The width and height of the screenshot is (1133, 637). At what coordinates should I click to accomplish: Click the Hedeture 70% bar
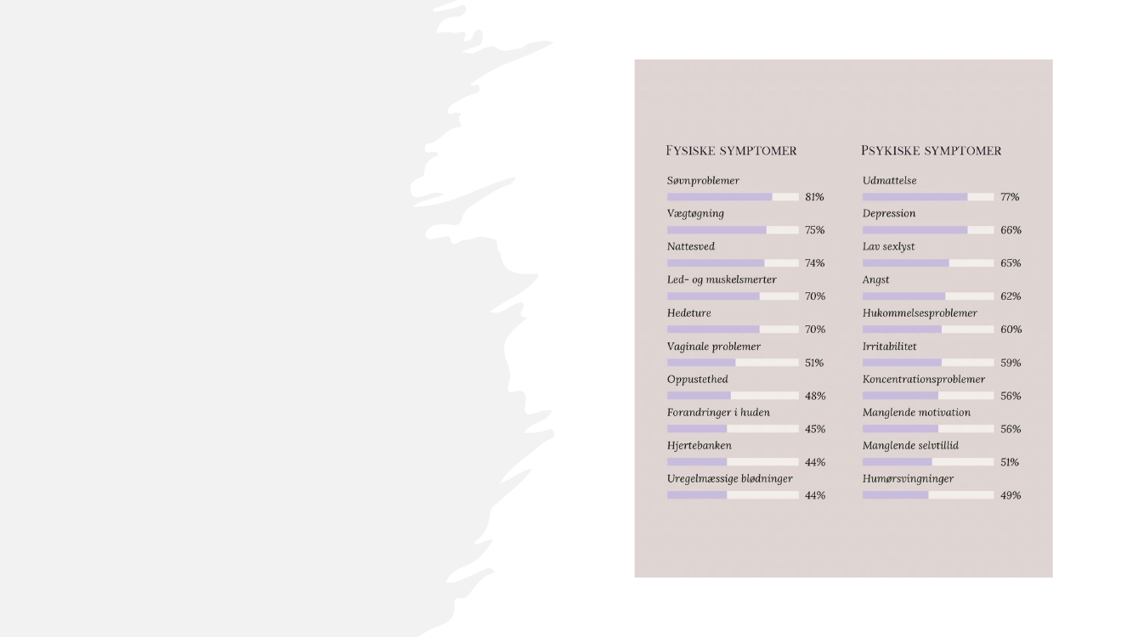[733, 330]
